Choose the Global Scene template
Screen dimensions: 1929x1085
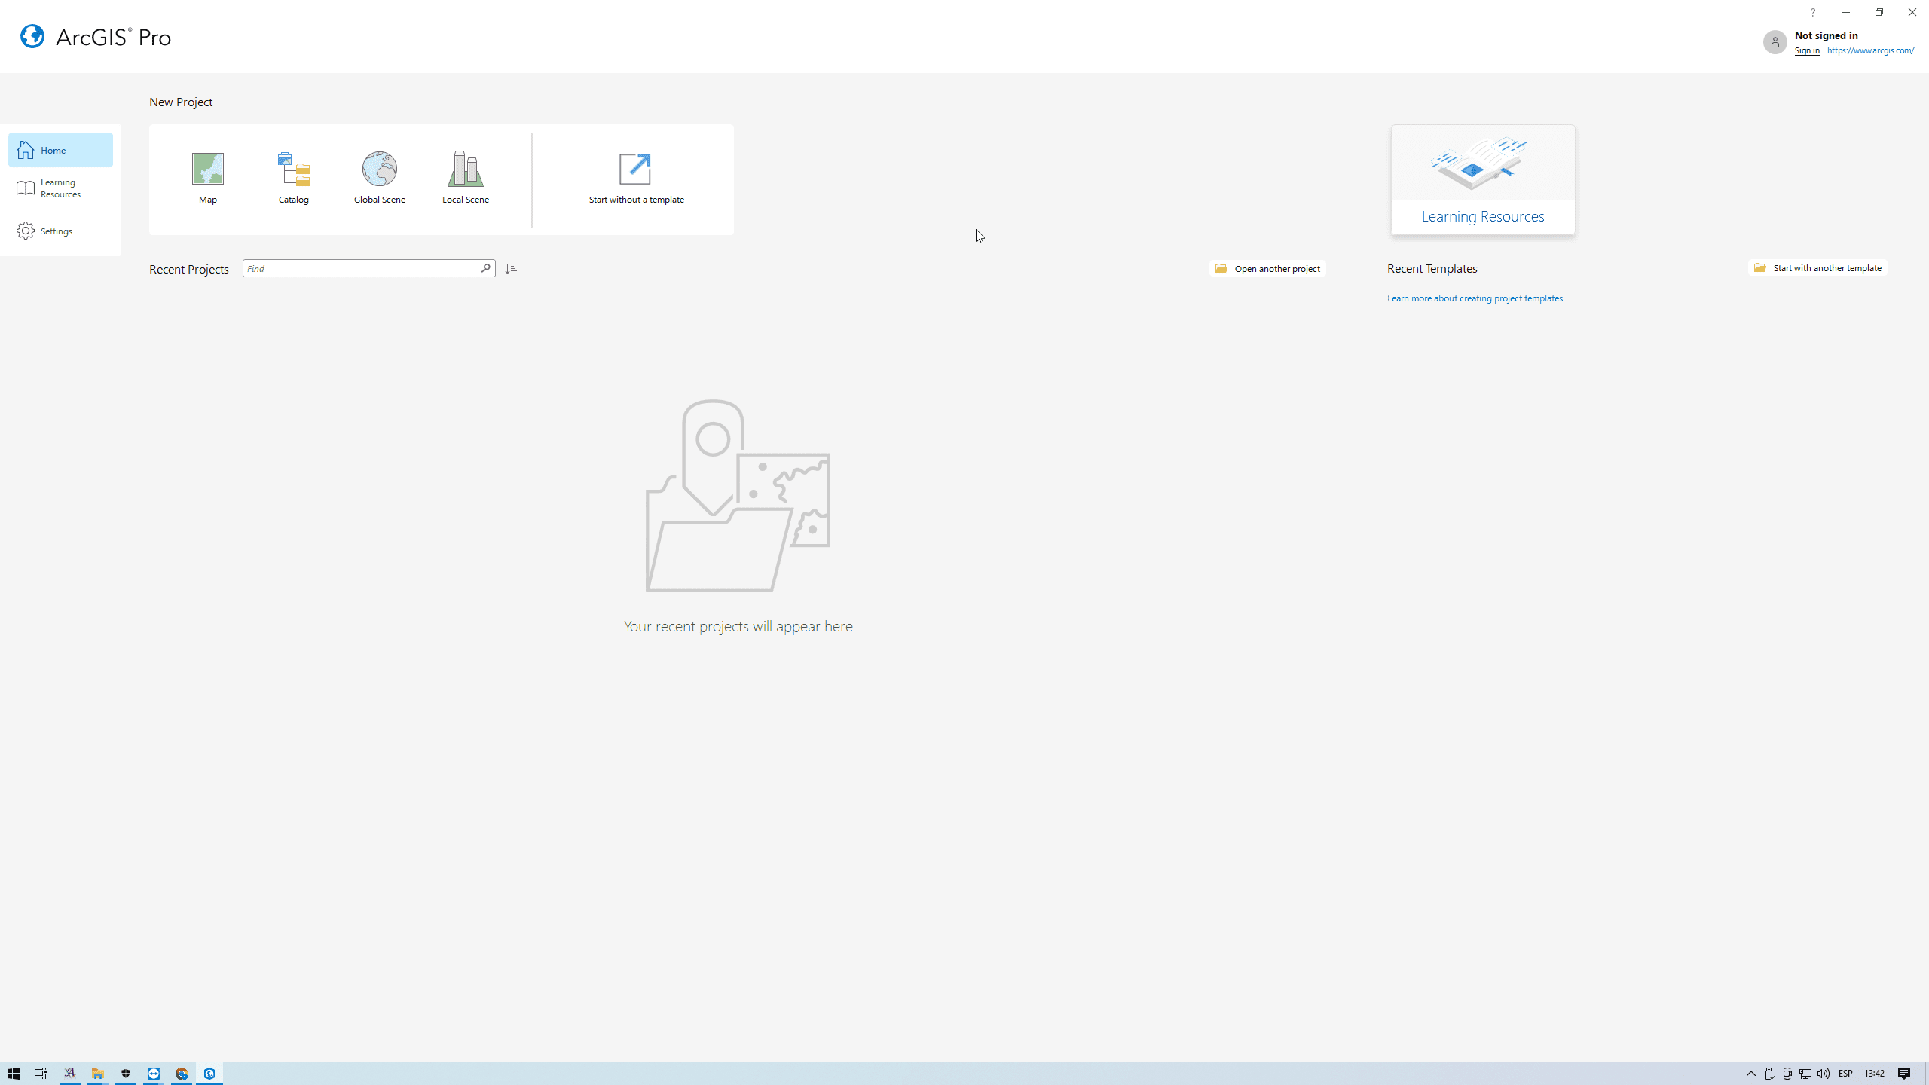click(x=380, y=178)
